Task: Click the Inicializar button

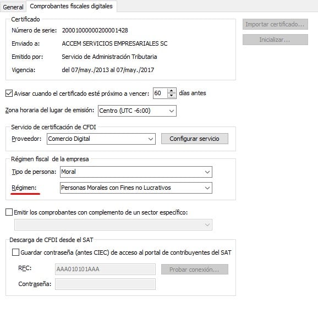Action: 275,40
